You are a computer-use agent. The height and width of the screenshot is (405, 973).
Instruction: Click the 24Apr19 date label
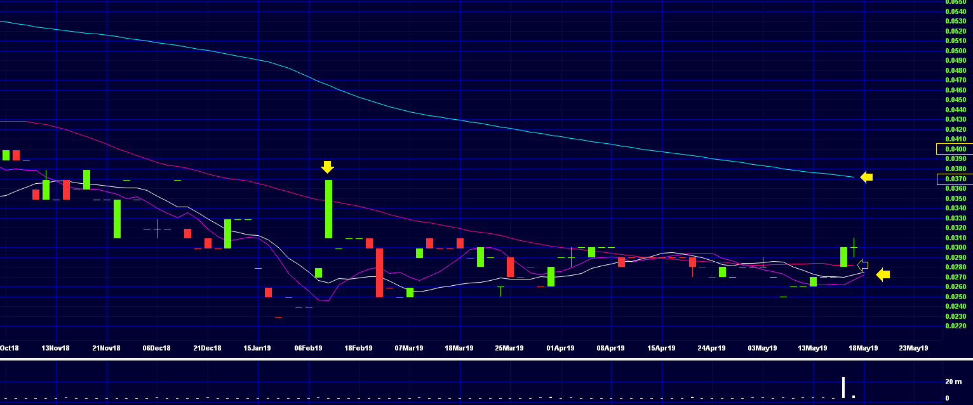[711, 348]
